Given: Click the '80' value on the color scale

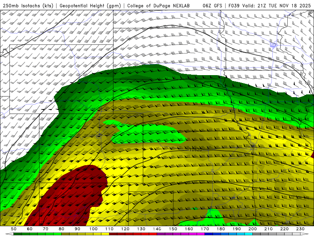Looking at the screenshot, I should [x=62, y=229].
